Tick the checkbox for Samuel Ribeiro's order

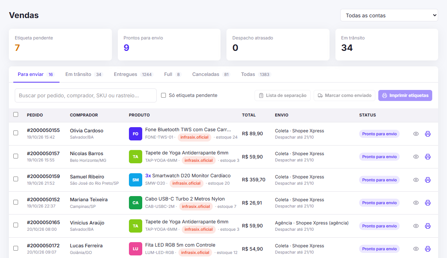tap(16, 179)
